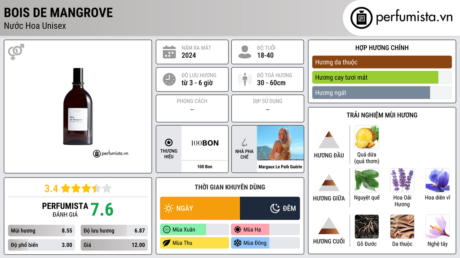Viewport: 460px width, 258px height.
Task: Click the 30 - 60cm sillage value
Action: click(271, 83)
